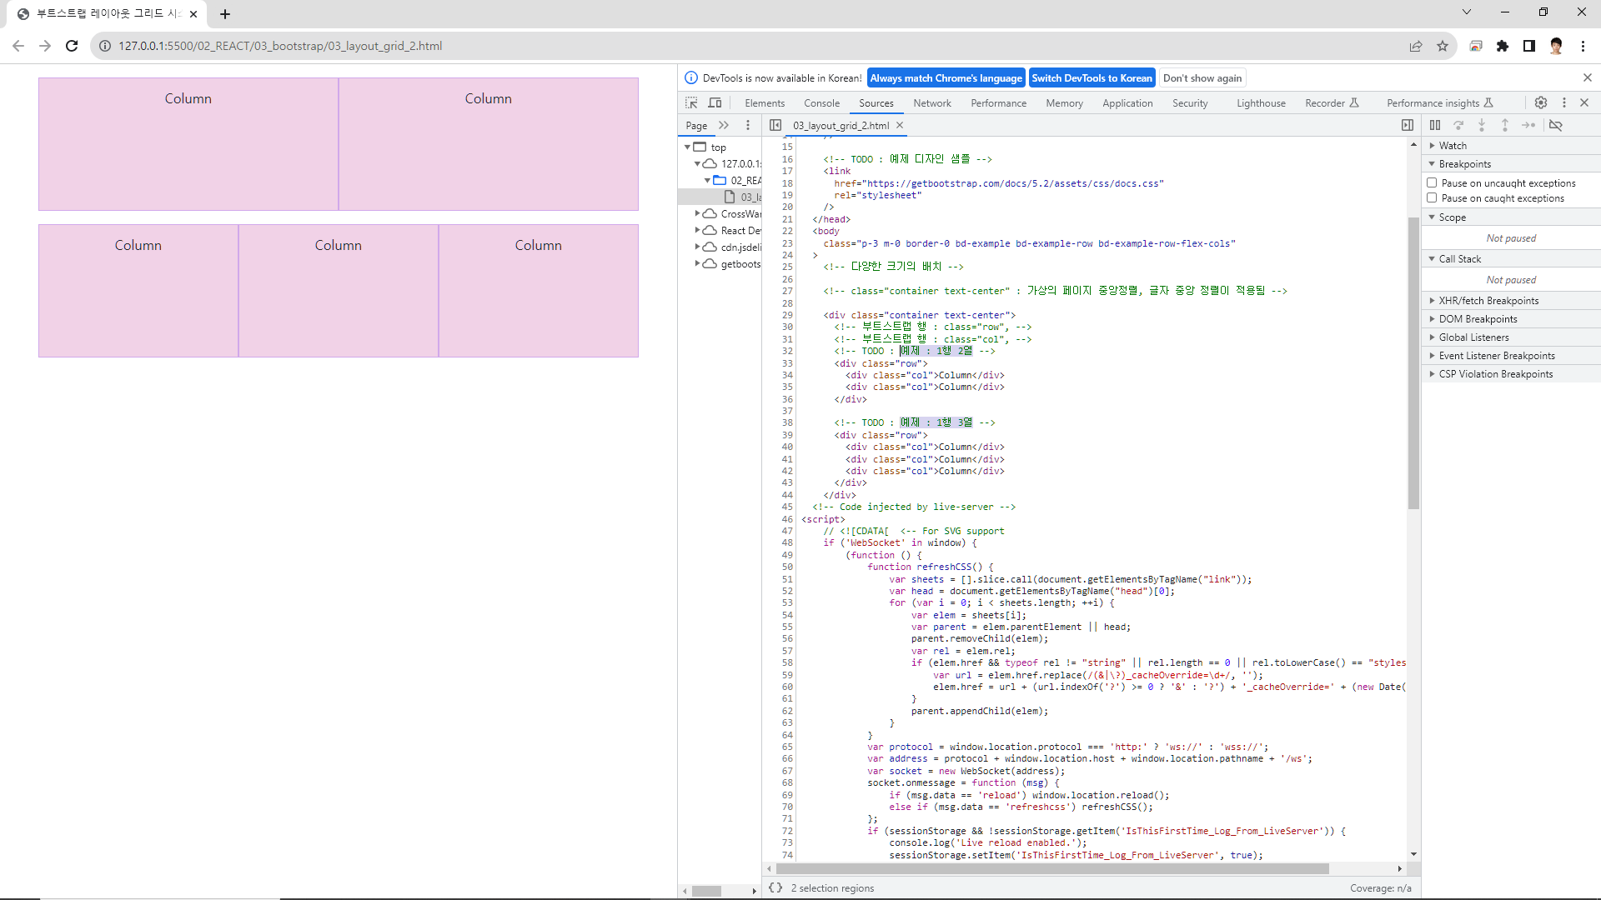
Task: Expand the cdn.jsdelivr tree node
Action: tap(698, 247)
